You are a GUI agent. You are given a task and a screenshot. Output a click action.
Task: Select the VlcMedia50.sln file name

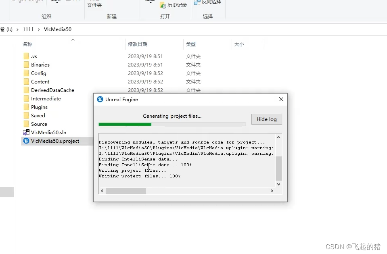(48, 132)
